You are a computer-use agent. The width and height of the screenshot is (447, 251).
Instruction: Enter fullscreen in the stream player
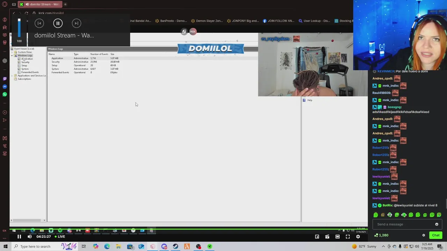(348, 237)
